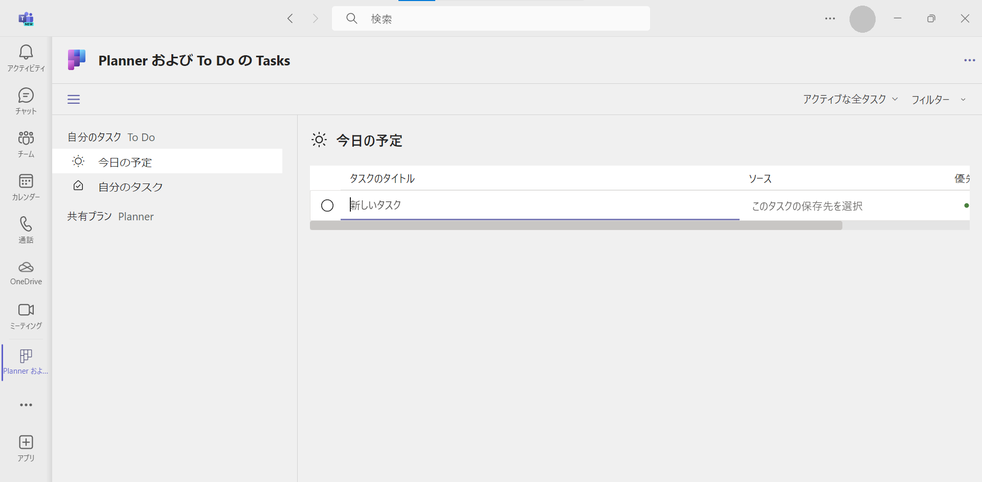Close the Teams window
Screen dimensions: 982x482
[x=965, y=18]
